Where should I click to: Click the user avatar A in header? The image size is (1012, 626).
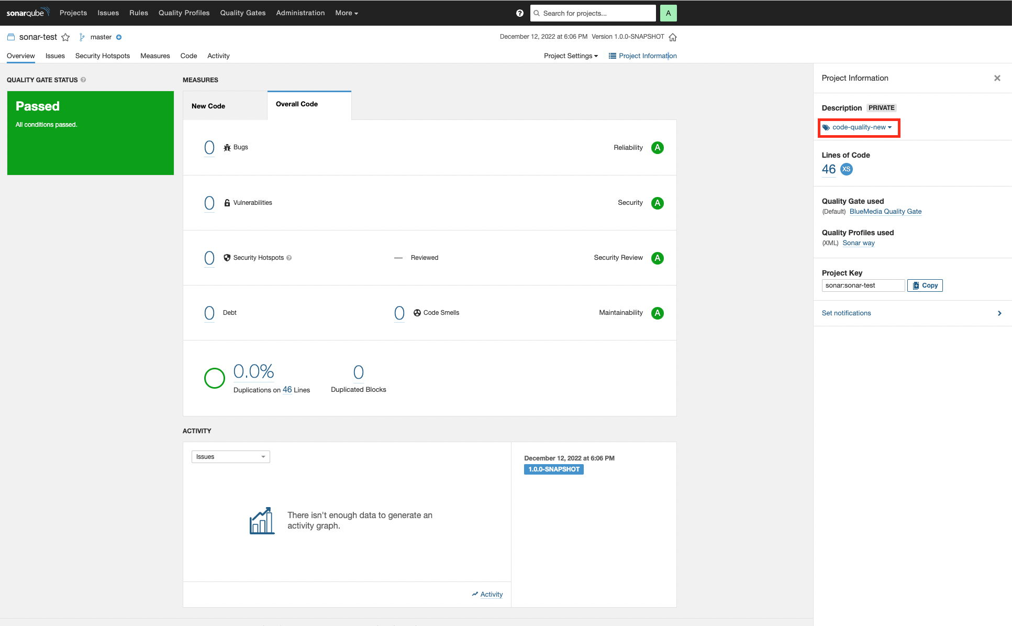[x=668, y=13]
